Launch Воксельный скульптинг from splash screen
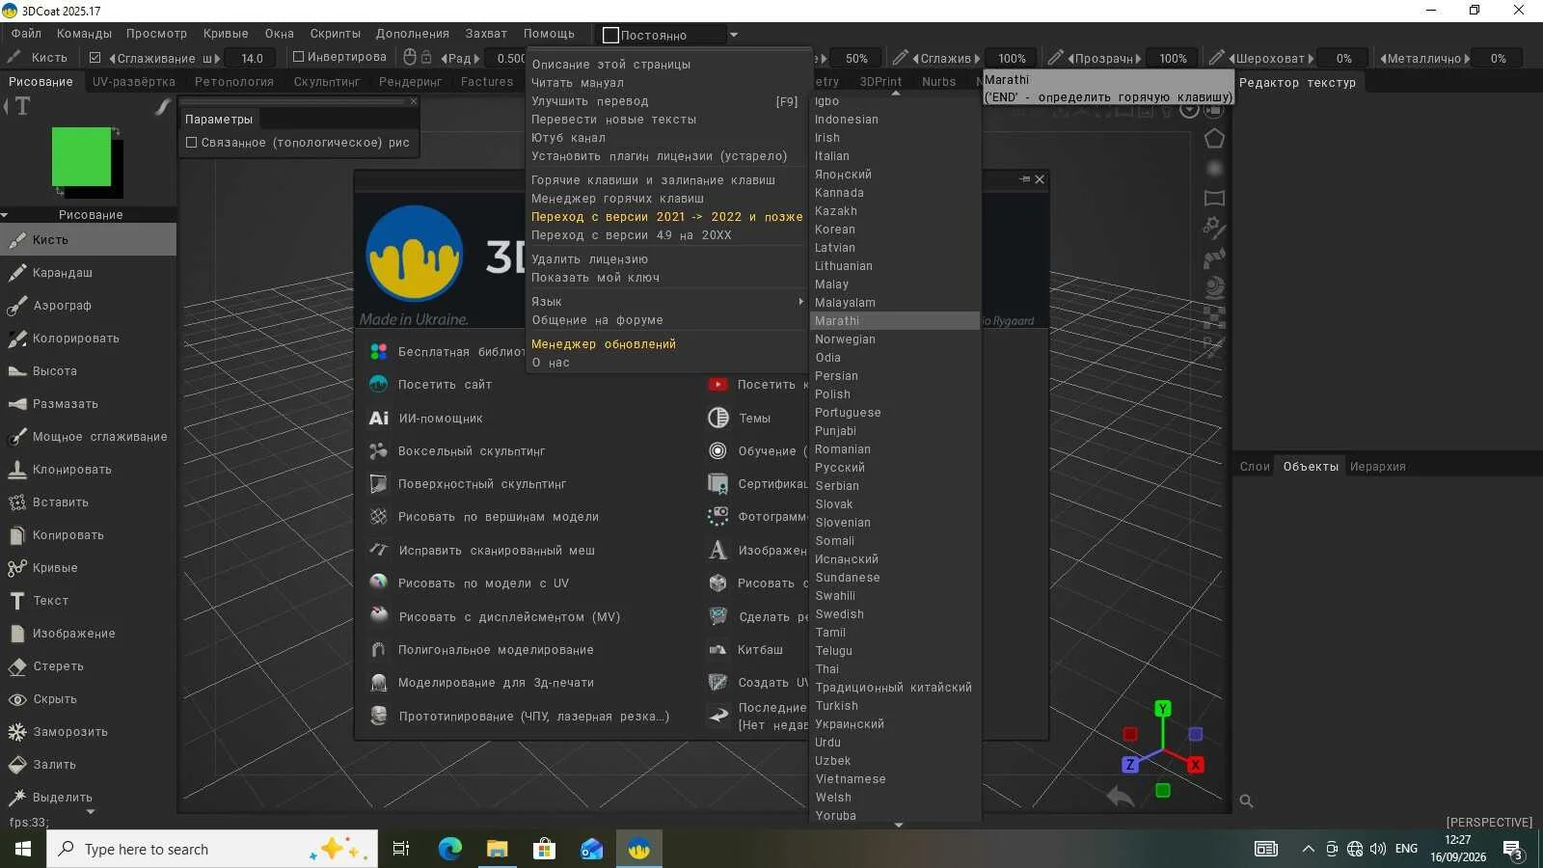The width and height of the screenshot is (1543, 868). pyautogui.click(x=457, y=451)
